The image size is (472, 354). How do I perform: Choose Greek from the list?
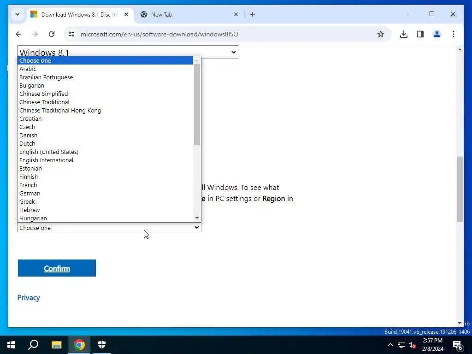tap(105, 201)
